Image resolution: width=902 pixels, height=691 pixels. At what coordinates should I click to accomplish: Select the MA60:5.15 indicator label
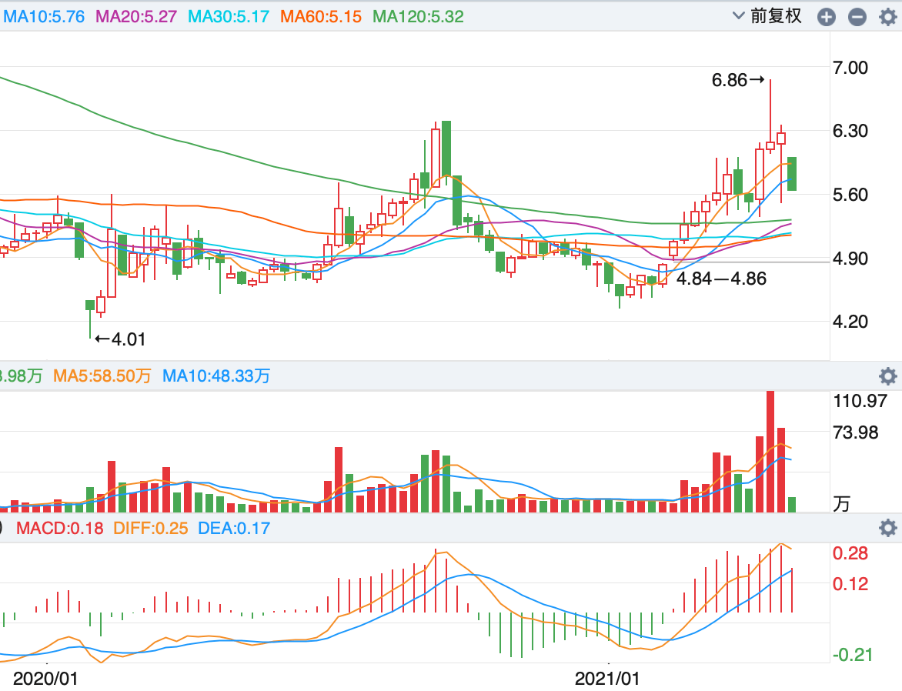pos(321,17)
